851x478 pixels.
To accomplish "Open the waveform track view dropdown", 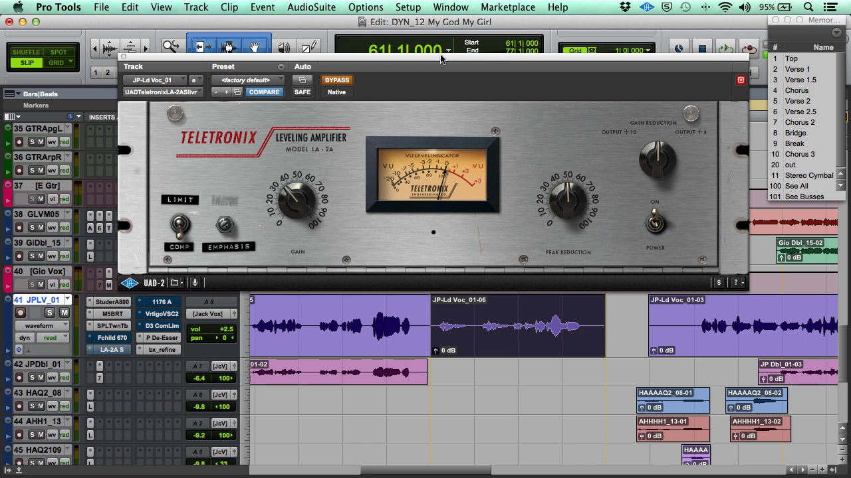I will coord(43,325).
